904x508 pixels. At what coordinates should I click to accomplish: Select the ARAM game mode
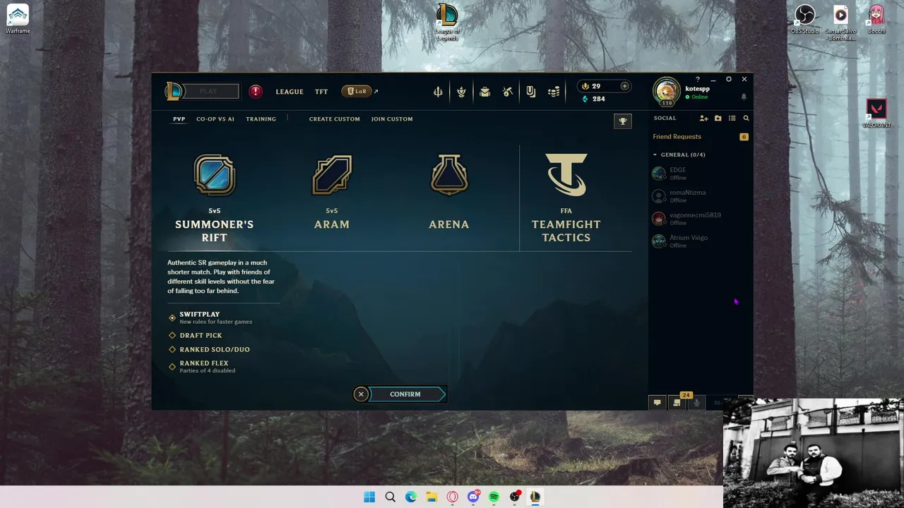(x=332, y=192)
